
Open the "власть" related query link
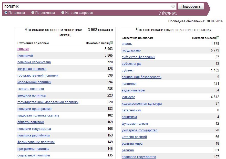127,44
